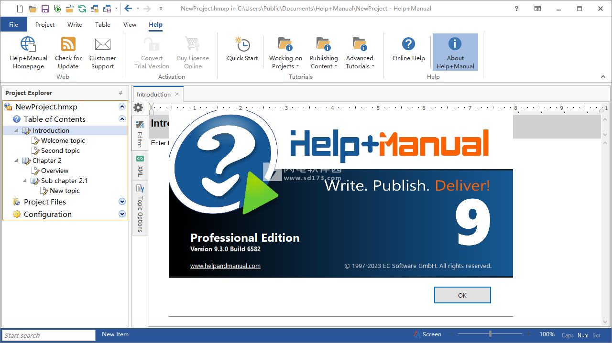The image size is (612, 343).
Task: Open Publishing Content tutorials dropdown
Action: tap(324, 53)
